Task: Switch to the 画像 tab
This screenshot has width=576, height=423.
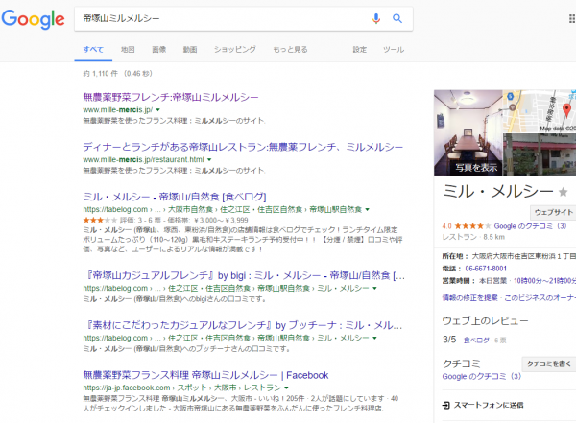Action: (x=159, y=50)
